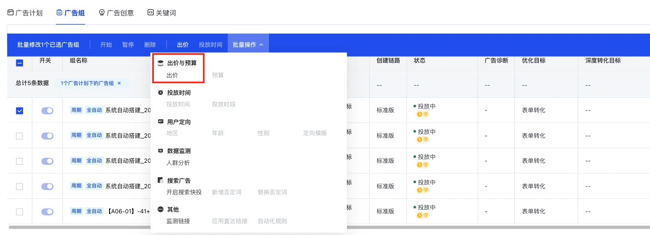Toggle the third row's on/off switch

47,161
